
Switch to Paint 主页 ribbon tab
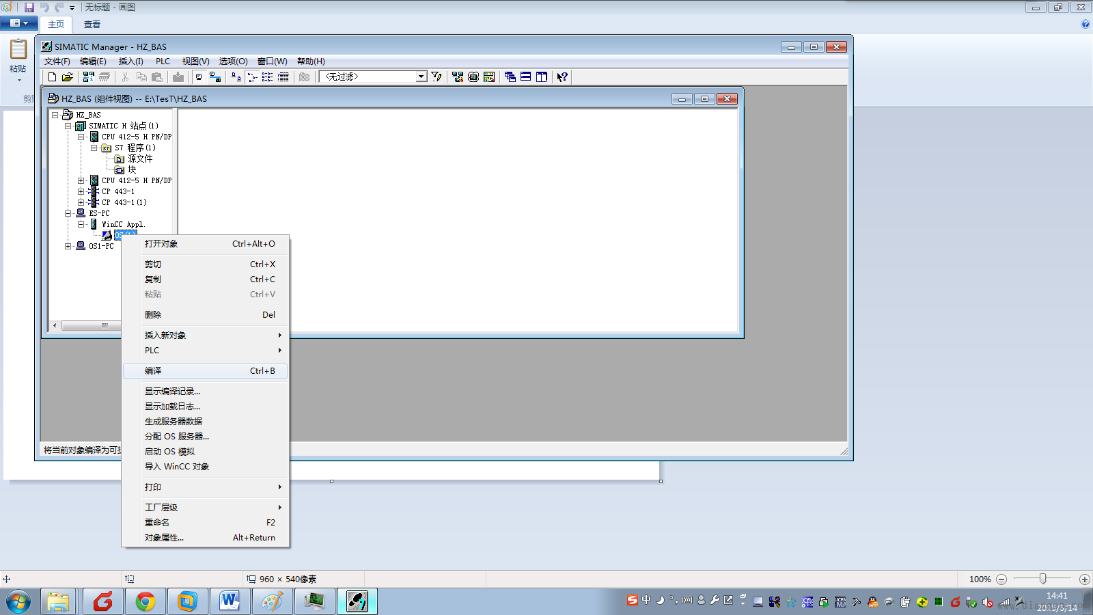pyautogui.click(x=56, y=25)
